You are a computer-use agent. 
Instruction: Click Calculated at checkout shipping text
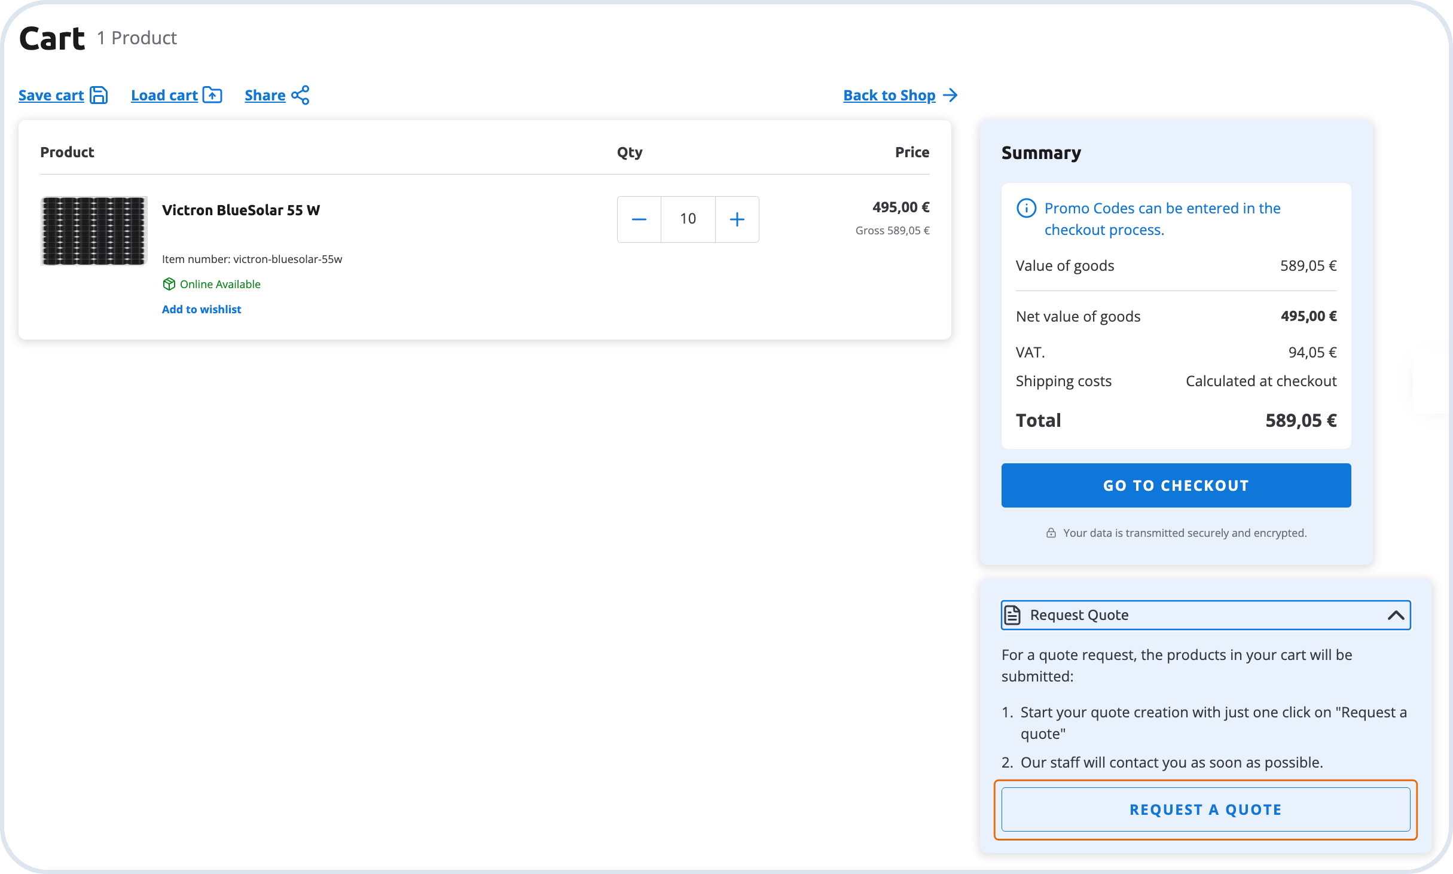(x=1261, y=381)
